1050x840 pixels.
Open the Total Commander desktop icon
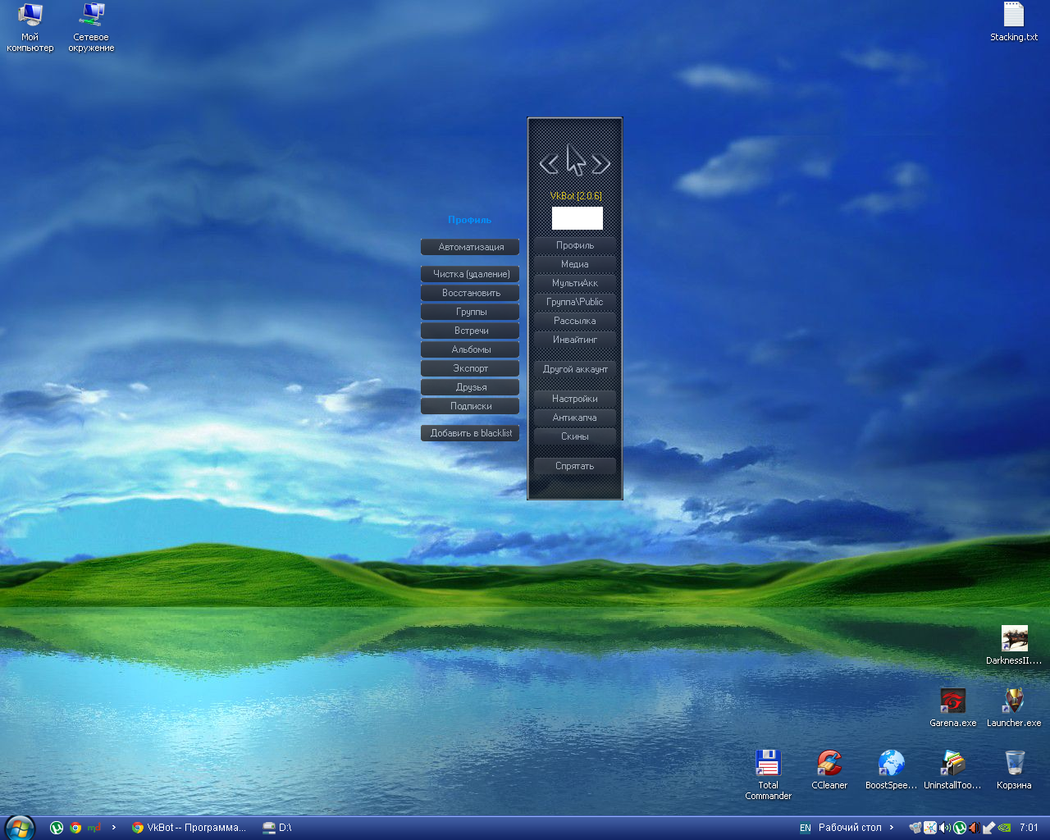[x=768, y=764]
